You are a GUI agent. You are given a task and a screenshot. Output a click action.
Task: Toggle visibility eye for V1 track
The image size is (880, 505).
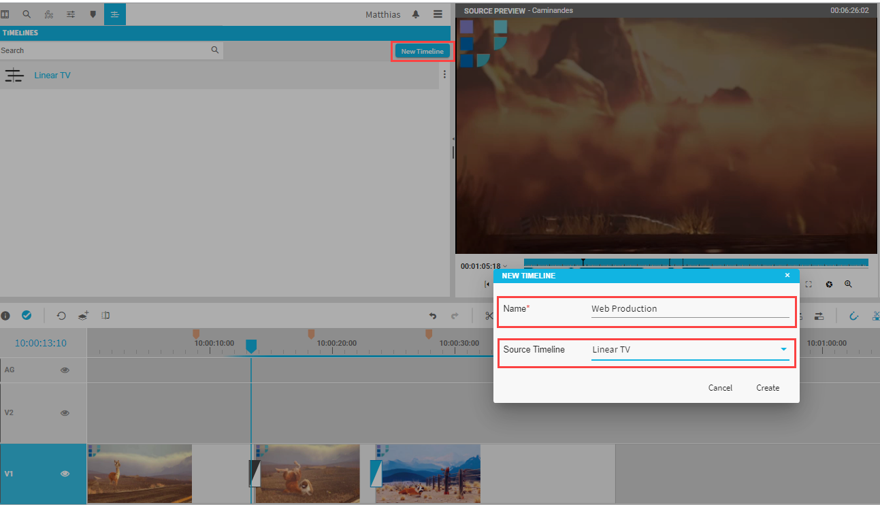click(65, 474)
